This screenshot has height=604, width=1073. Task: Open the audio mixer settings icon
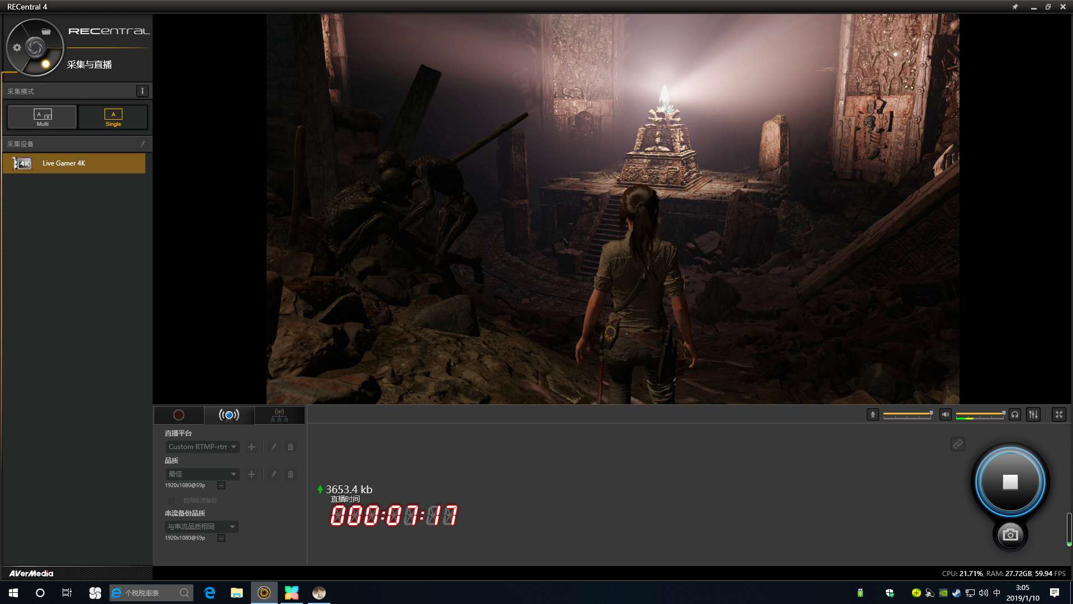click(x=1033, y=414)
